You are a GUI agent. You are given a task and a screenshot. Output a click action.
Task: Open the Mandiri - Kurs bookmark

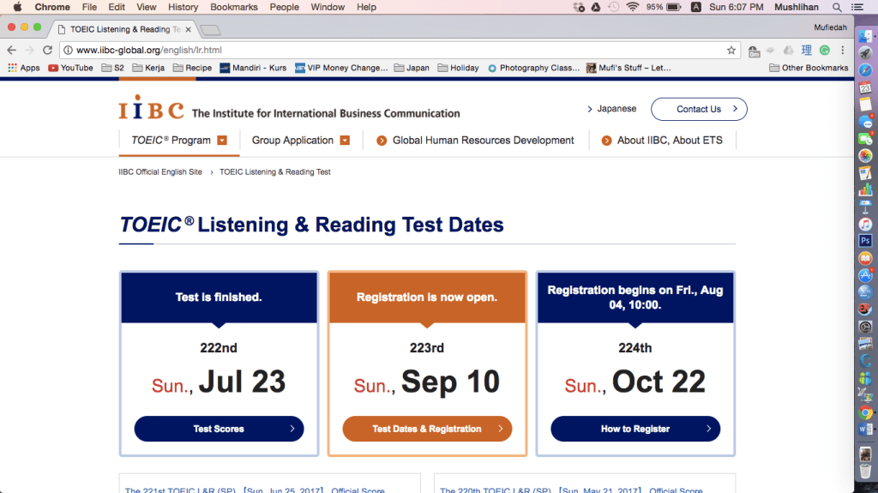(x=253, y=68)
